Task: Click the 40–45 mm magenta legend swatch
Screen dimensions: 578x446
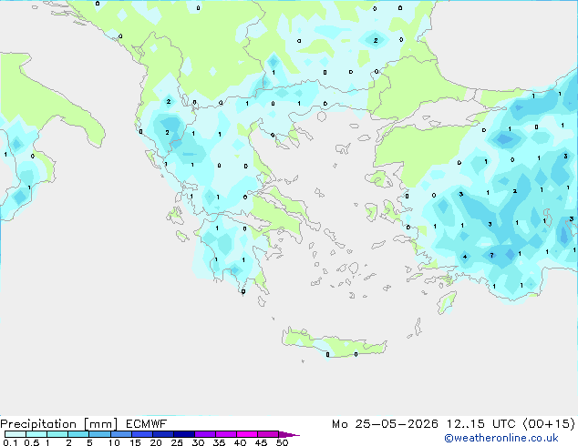Action: (247, 434)
